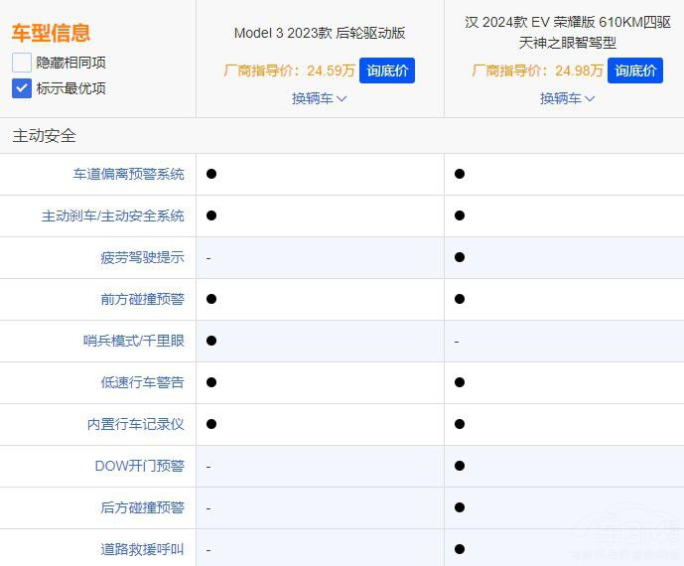Select the 疲劳驾驶提示 row label

tap(142, 257)
